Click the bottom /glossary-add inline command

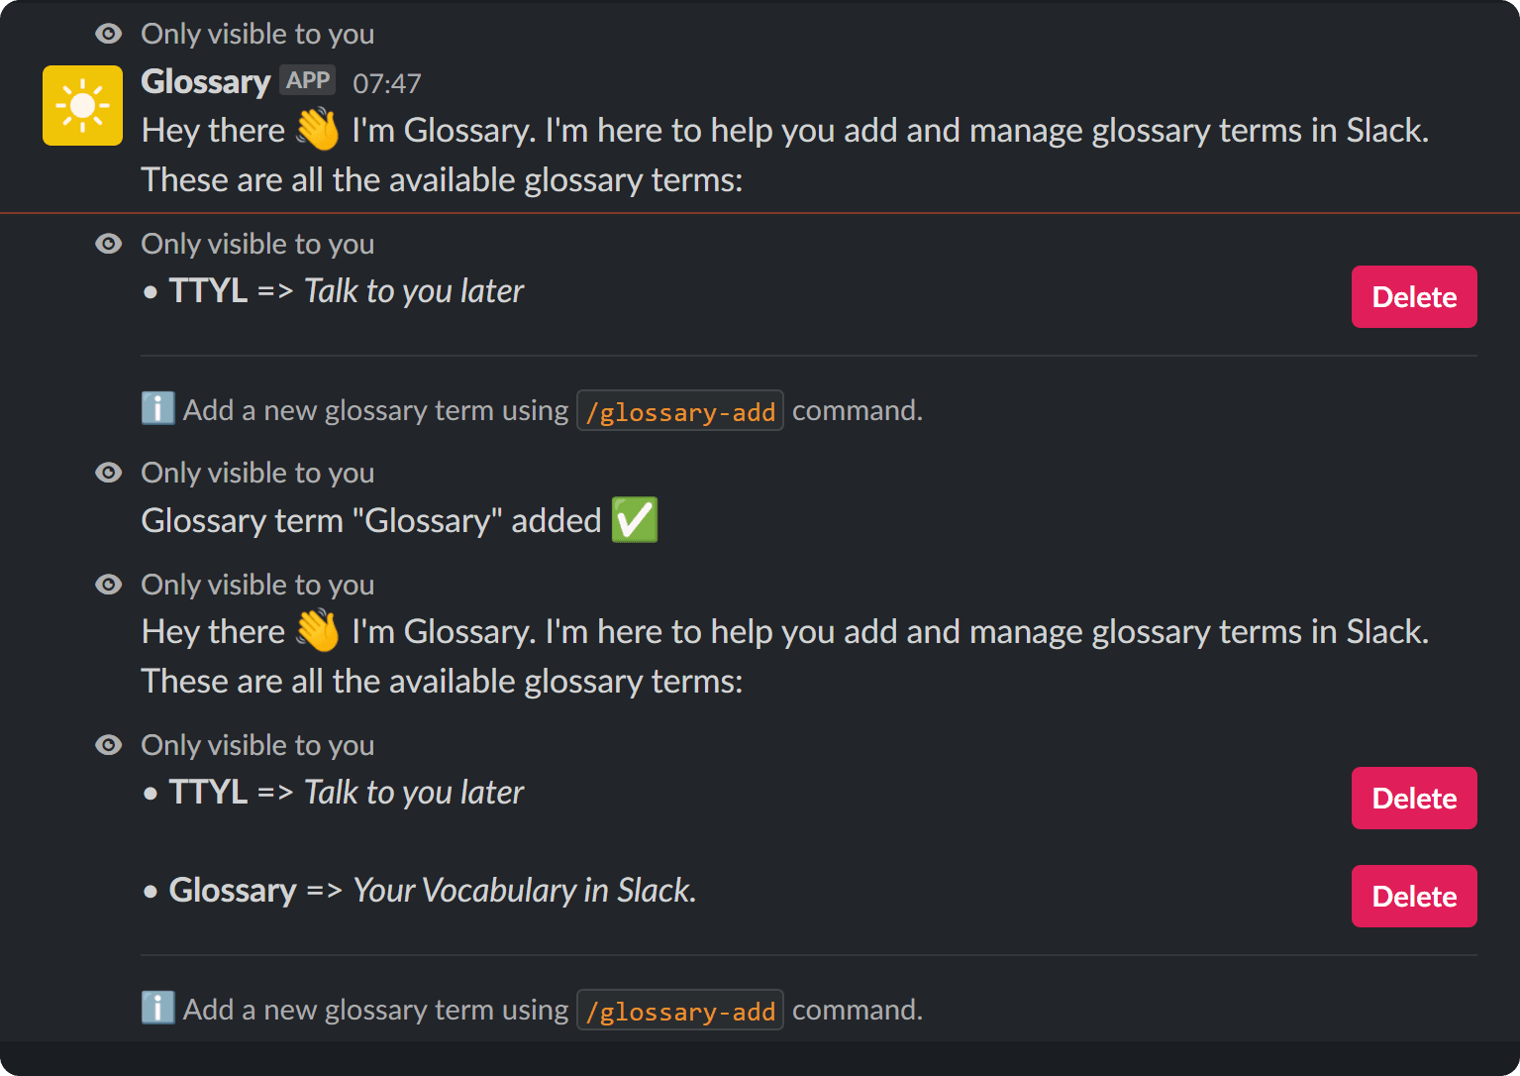pyautogui.click(x=679, y=1010)
